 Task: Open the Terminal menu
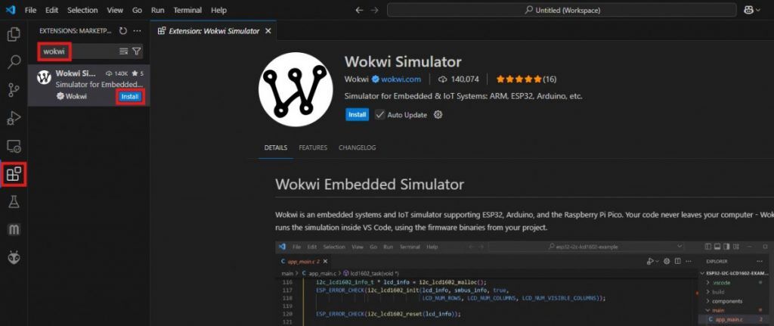(x=187, y=11)
